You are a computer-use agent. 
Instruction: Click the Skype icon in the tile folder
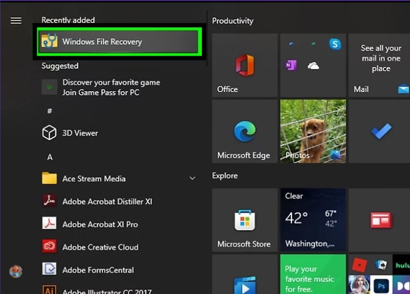(335, 44)
